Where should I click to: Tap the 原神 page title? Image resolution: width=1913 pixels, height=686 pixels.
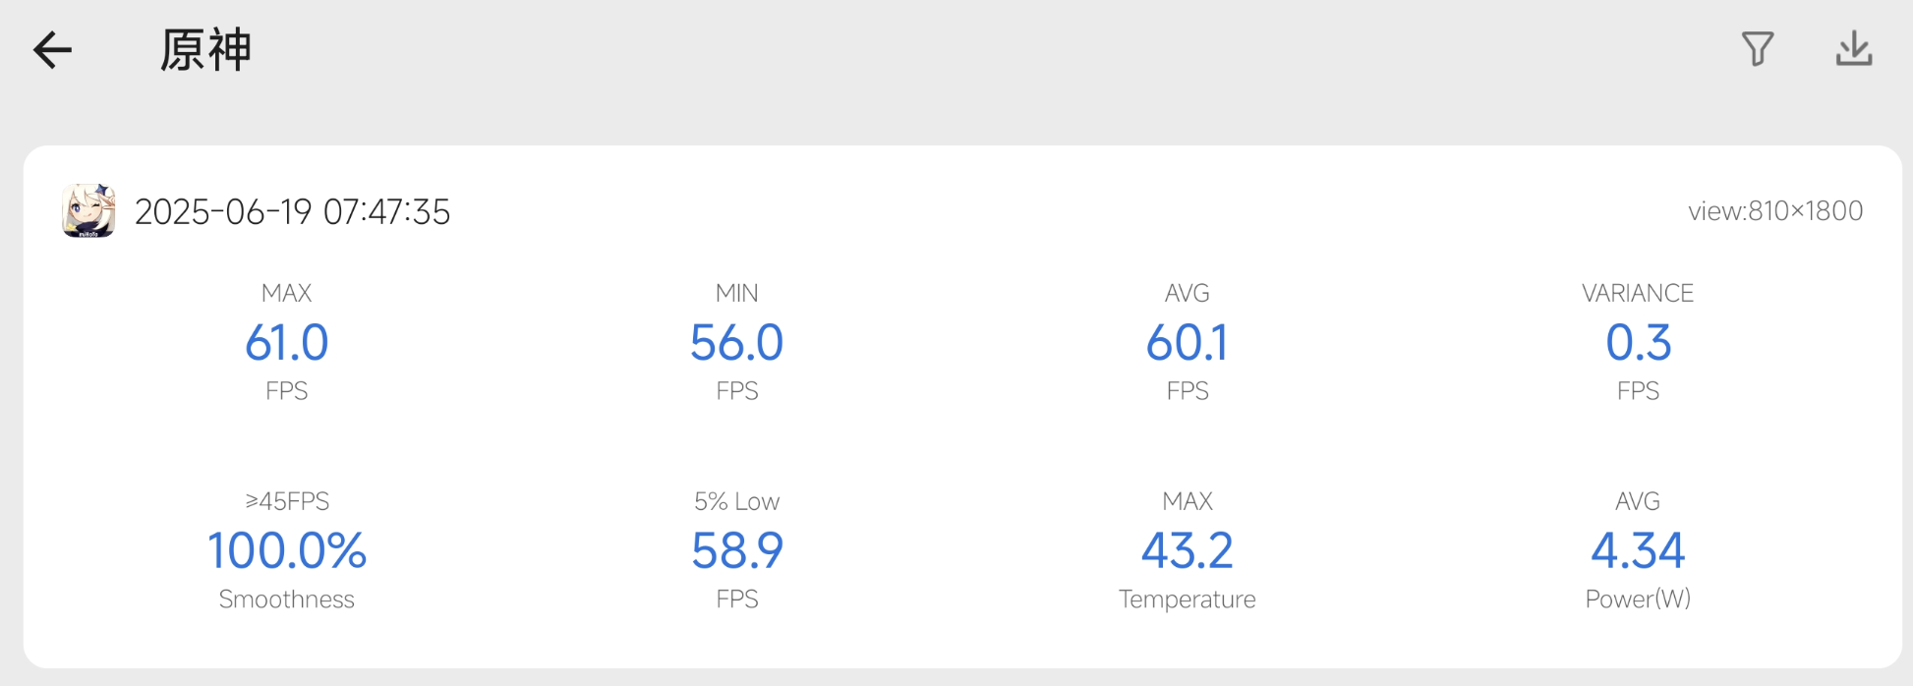pos(205,50)
